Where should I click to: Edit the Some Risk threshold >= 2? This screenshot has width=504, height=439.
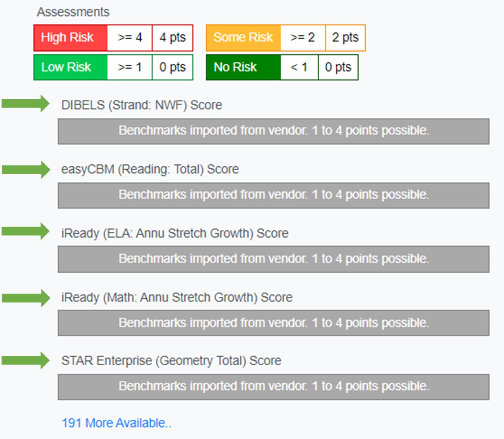click(303, 38)
